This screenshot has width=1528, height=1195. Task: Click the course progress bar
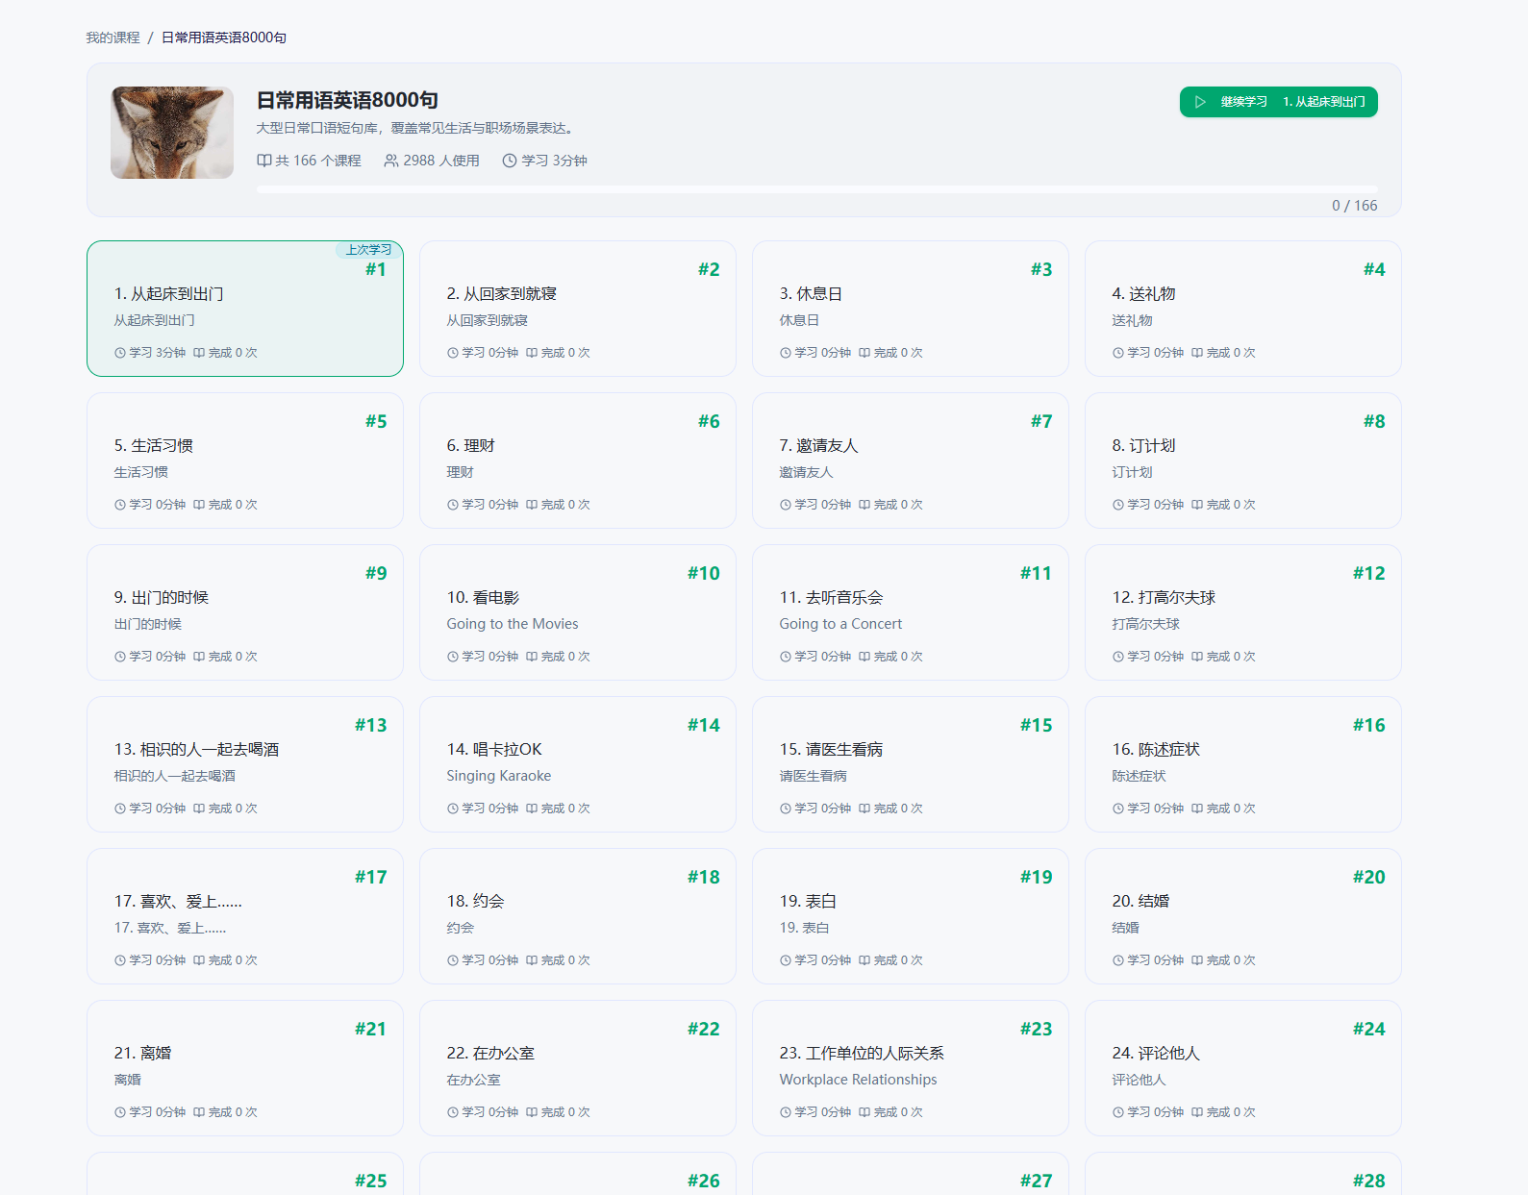816,189
